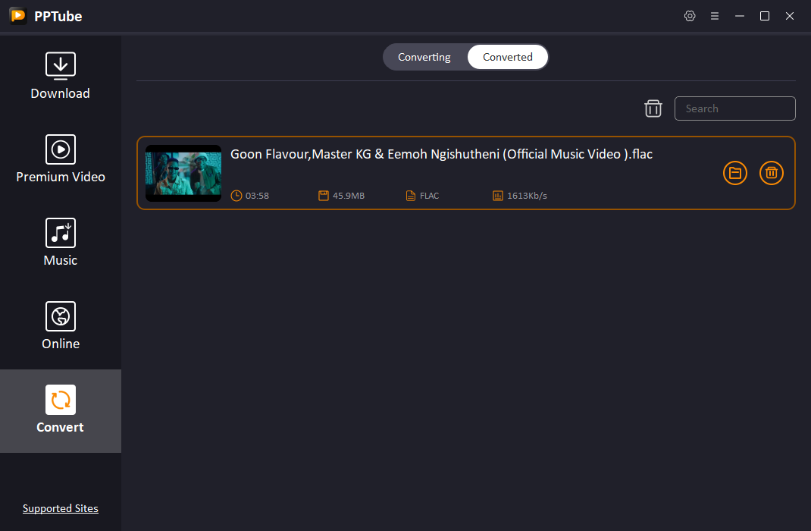Delete the Goon Flavour FLAC file entry

pos(772,173)
